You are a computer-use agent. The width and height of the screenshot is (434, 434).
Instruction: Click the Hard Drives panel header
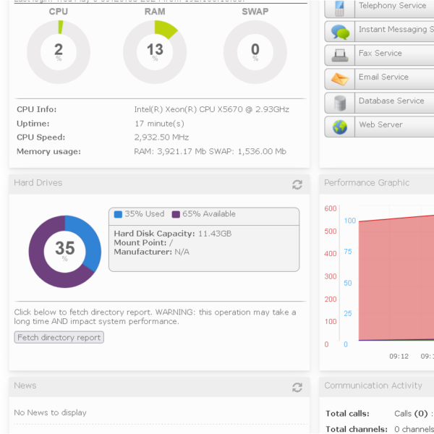click(145, 183)
